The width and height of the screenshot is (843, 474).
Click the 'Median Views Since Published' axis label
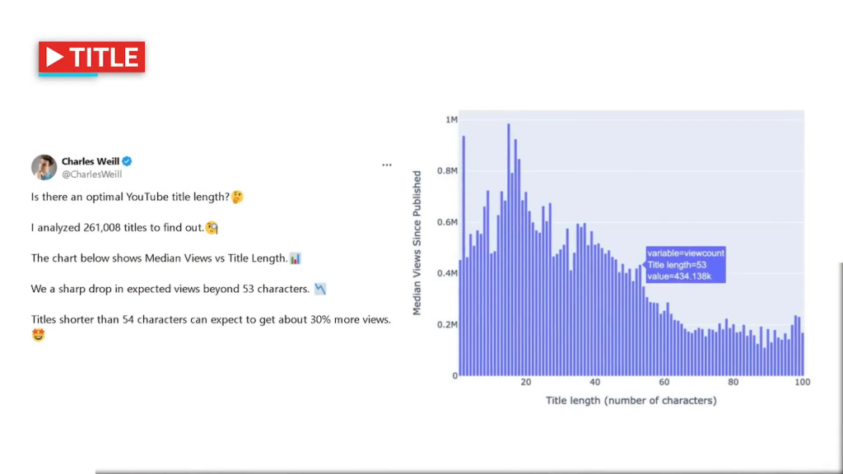point(417,244)
